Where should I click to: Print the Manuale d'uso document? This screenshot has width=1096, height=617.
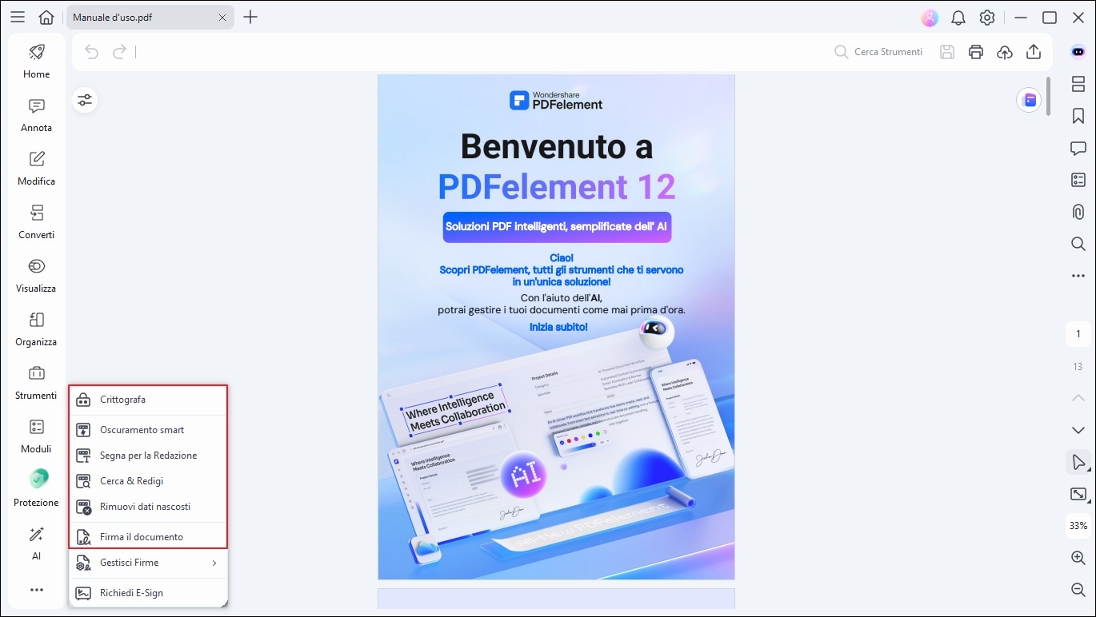click(x=975, y=51)
